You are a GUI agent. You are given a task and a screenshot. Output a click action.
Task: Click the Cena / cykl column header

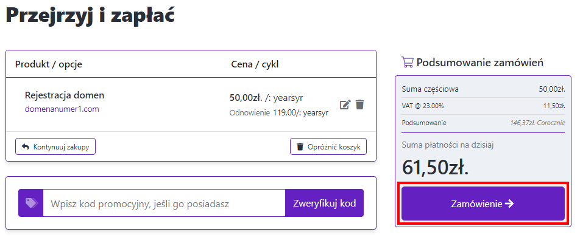pos(255,64)
